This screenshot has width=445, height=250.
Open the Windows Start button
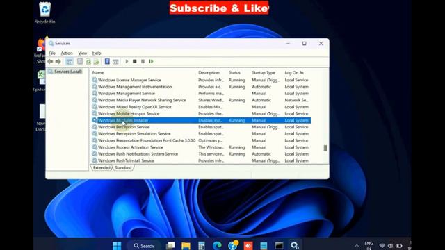pos(117,245)
